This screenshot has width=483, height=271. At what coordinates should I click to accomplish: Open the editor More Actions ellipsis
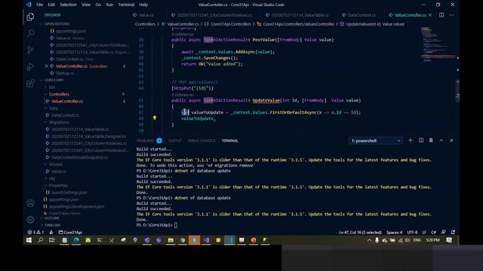pyautogui.click(x=451, y=15)
